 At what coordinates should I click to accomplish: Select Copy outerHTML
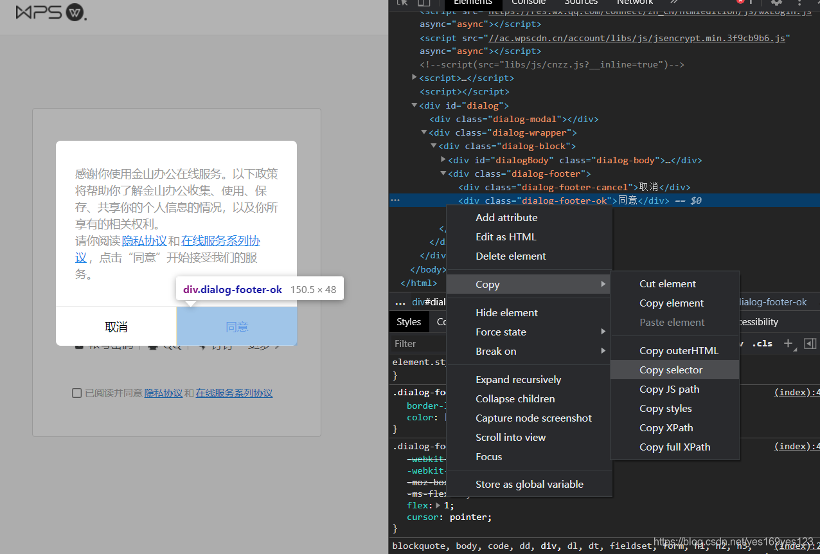click(x=675, y=350)
